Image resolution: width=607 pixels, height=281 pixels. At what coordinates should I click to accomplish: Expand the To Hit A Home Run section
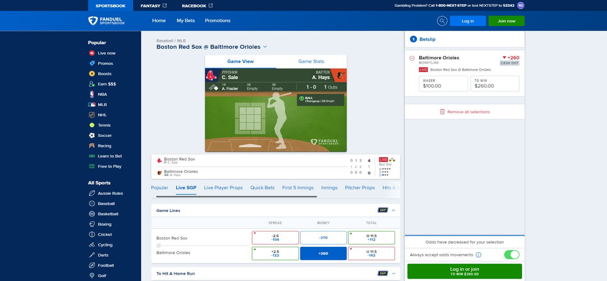pyautogui.click(x=393, y=273)
